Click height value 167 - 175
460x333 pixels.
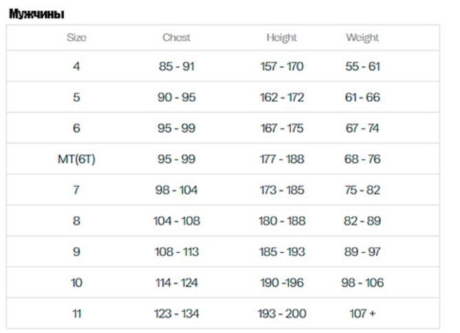tap(281, 129)
